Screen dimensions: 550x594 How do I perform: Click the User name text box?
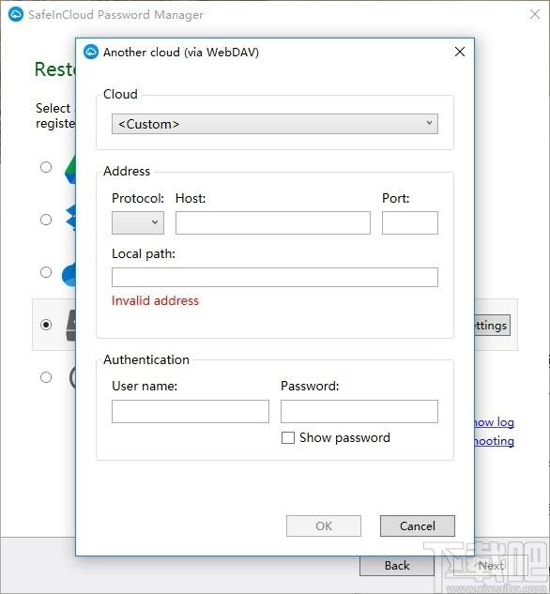click(191, 411)
